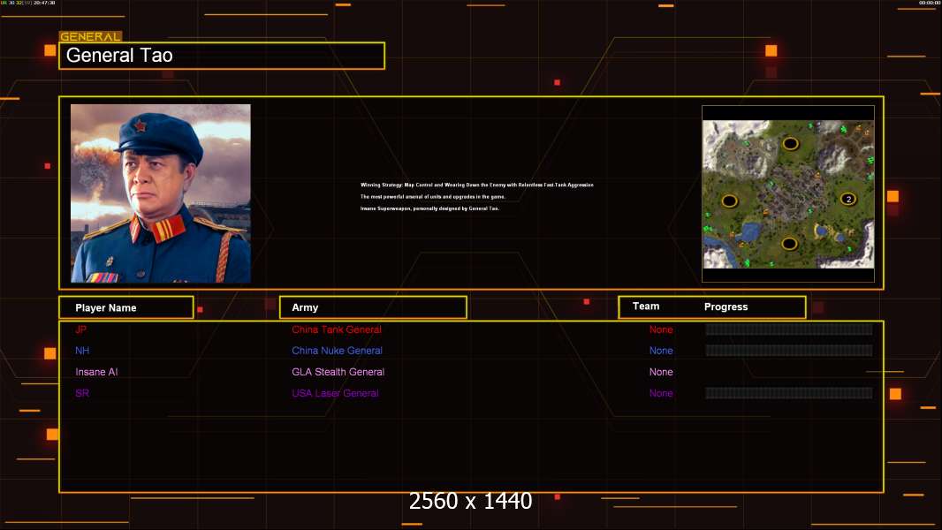Click the 'most powerful arsenal' description line
The width and height of the screenshot is (942, 530).
[x=432, y=196]
